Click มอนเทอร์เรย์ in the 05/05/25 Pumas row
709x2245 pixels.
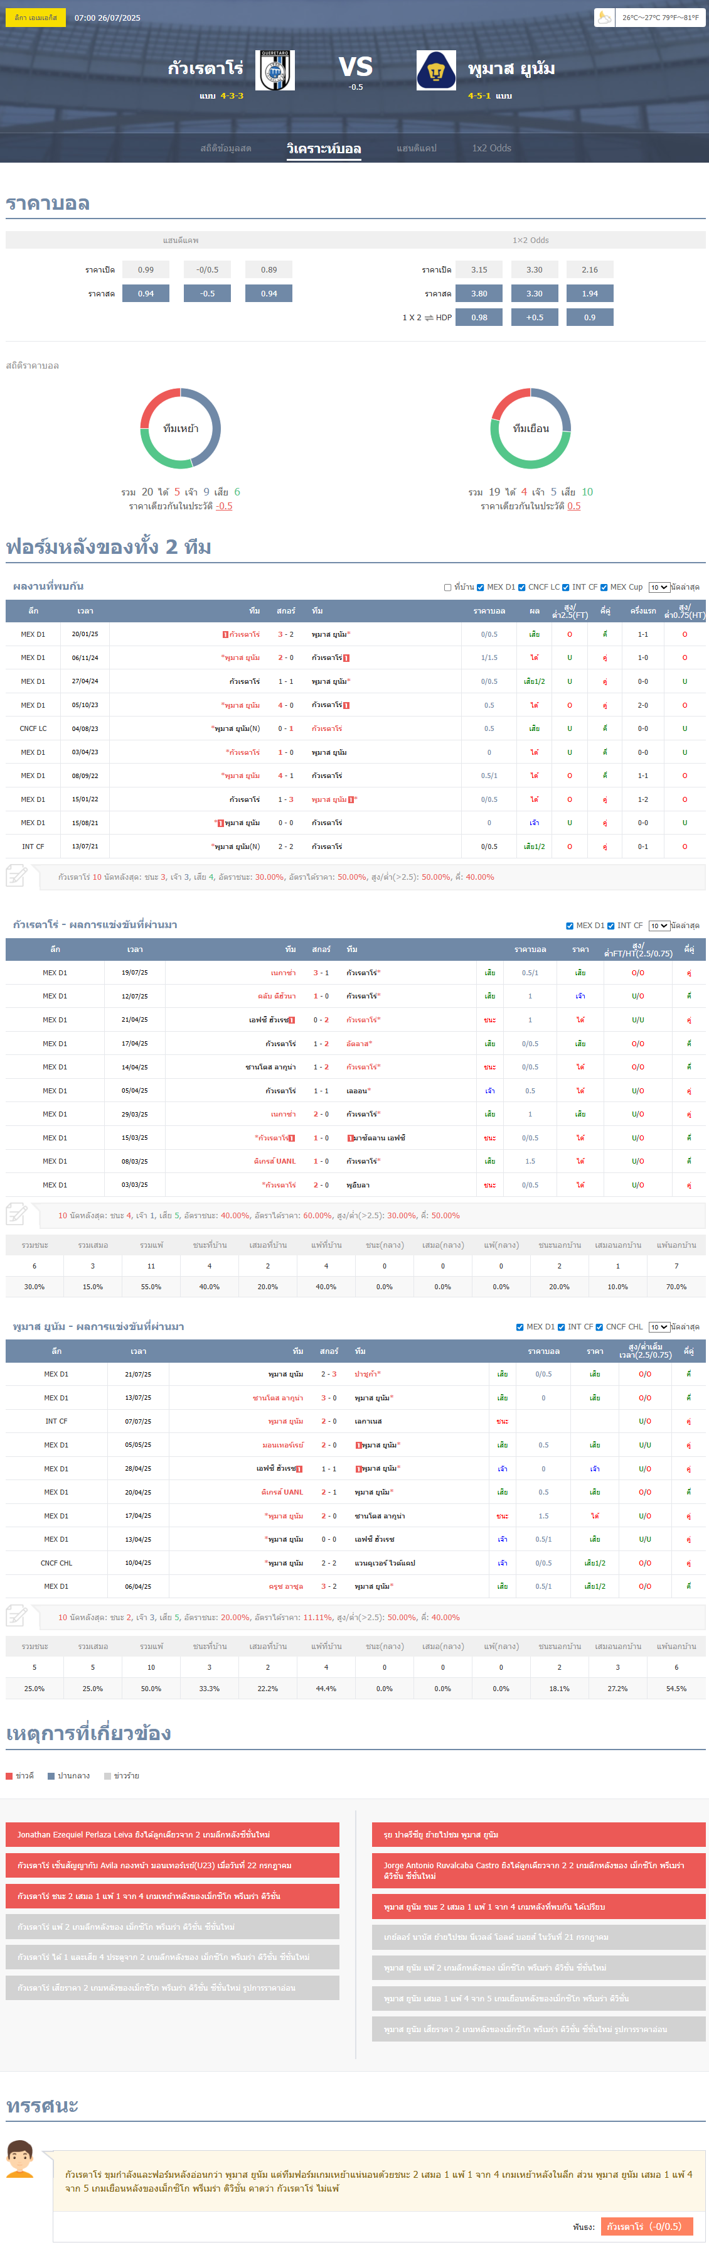click(283, 1445)
